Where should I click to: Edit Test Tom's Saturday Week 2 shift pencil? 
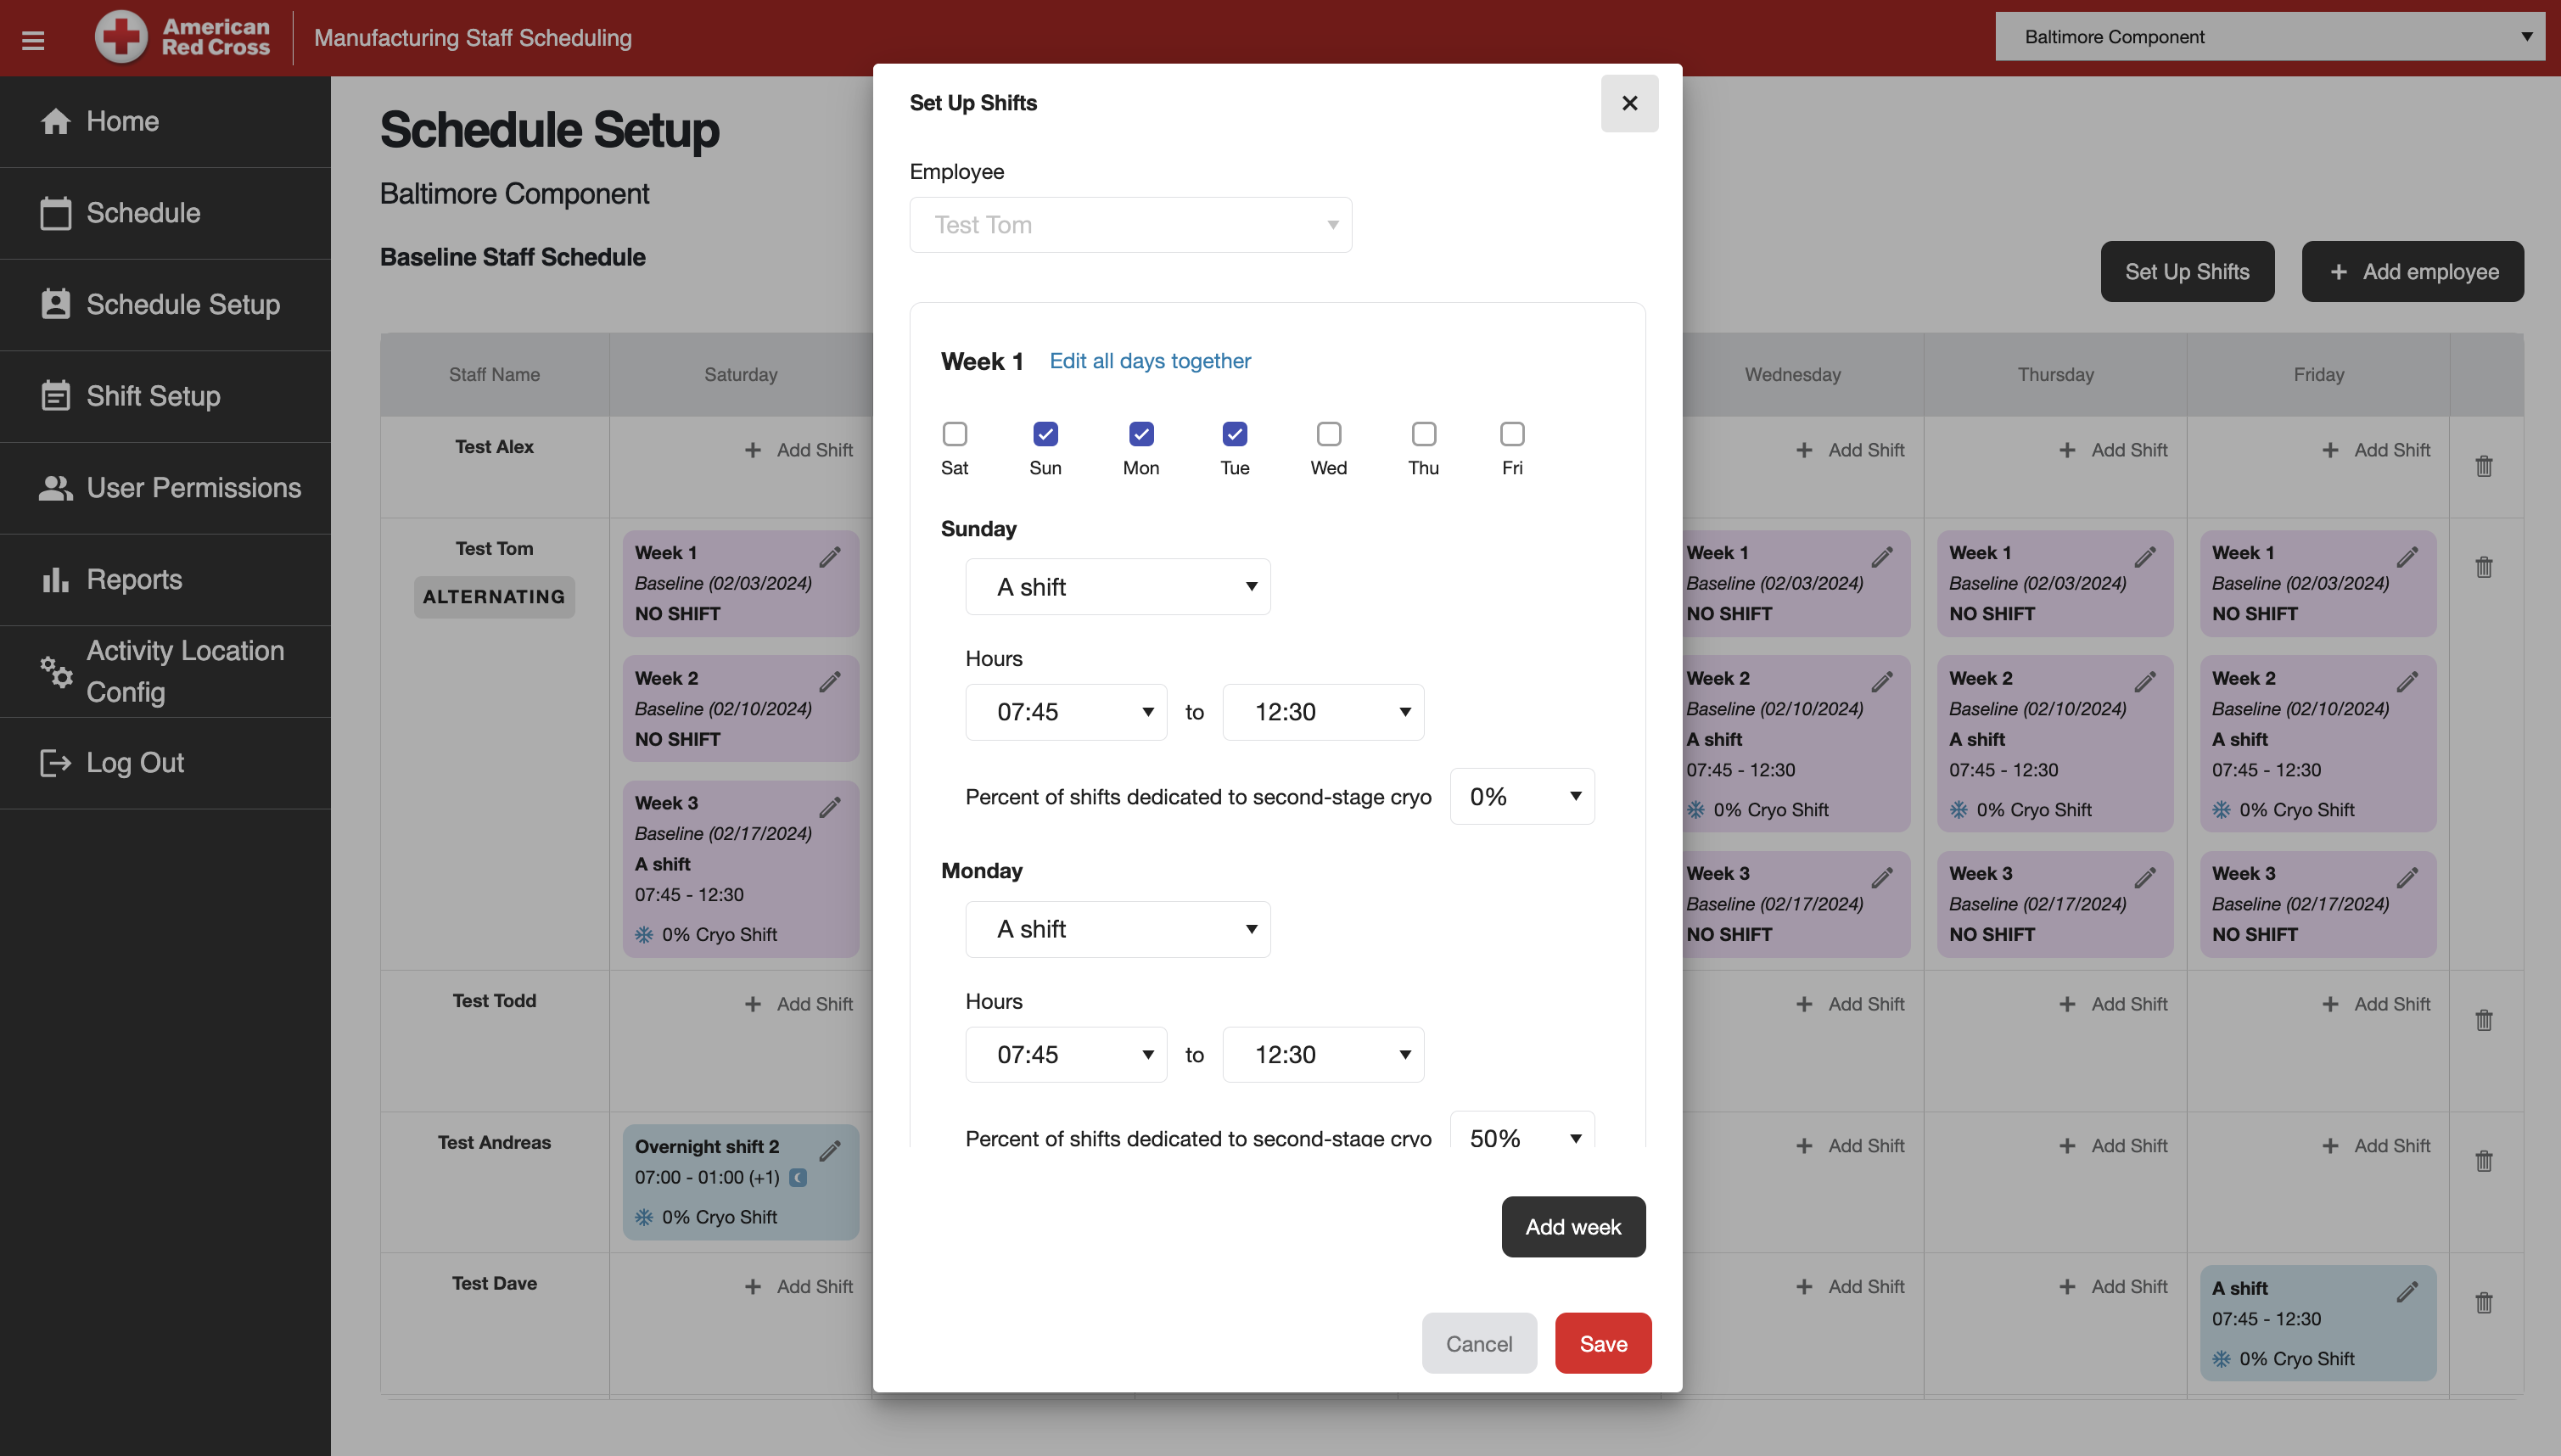pyautogui.click(x=830, y=682)
